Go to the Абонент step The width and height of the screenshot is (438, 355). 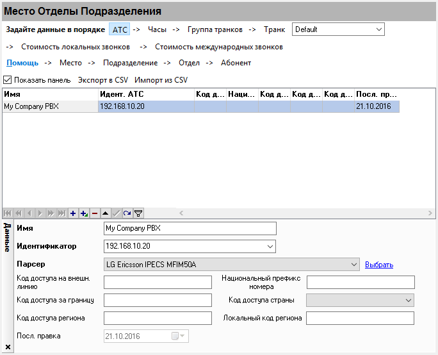pos(236,63)
